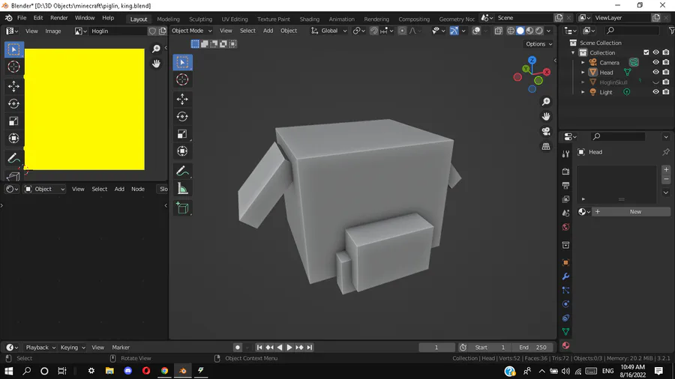Open the Object Data green triangle tab

click(565, 332)
